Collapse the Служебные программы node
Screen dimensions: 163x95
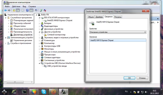click(6, 18)
